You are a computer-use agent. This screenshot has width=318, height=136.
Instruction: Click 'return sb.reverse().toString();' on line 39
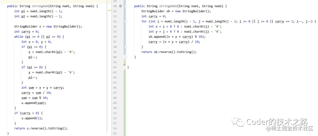pyautogui.click(x=169, y=52)
